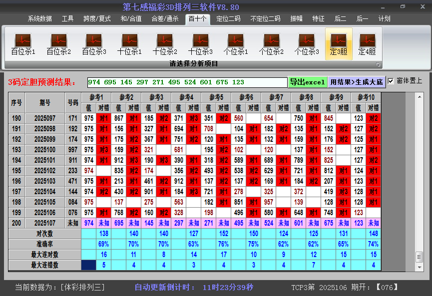Click the table scrollbar down arrow
The height and width of the screenshot is (296, 432).
(x=420, y=267)
